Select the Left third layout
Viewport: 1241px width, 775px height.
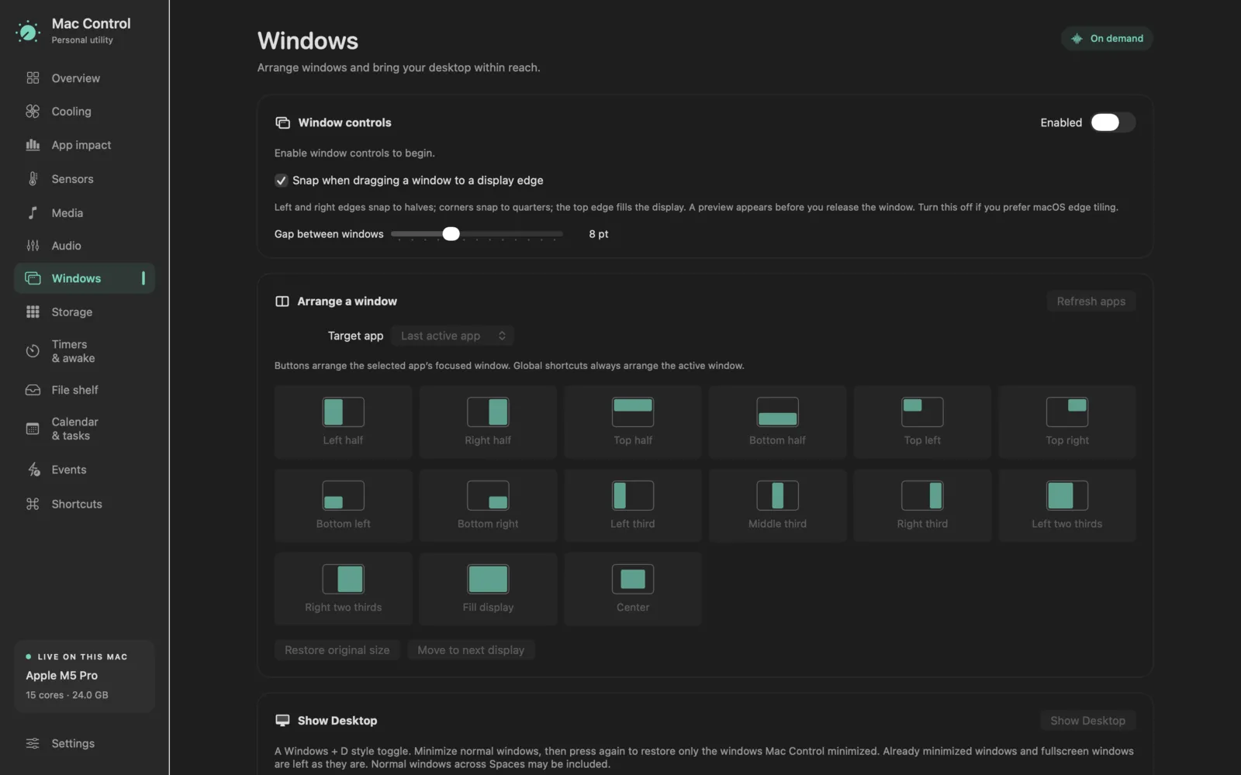633,505
